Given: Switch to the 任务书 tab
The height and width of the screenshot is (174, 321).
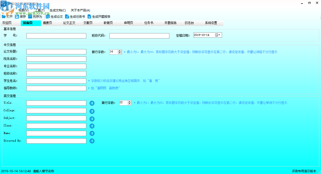Looking at the screenshot, I should tap(152, 23).
